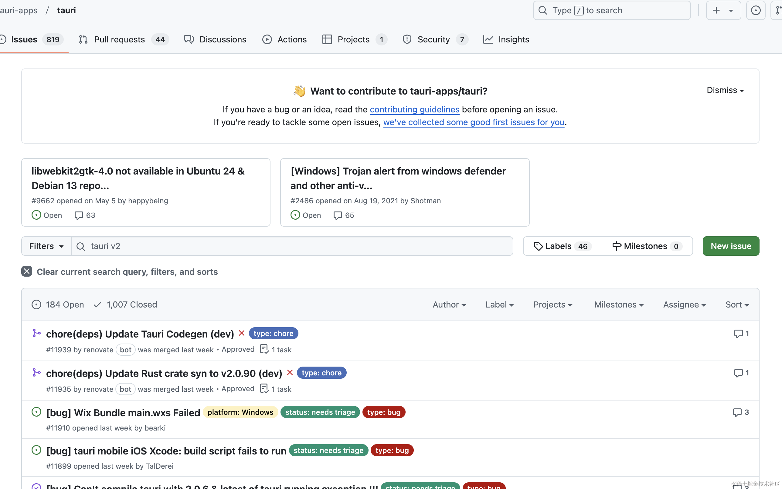Open the Filters dropdown

46,246
